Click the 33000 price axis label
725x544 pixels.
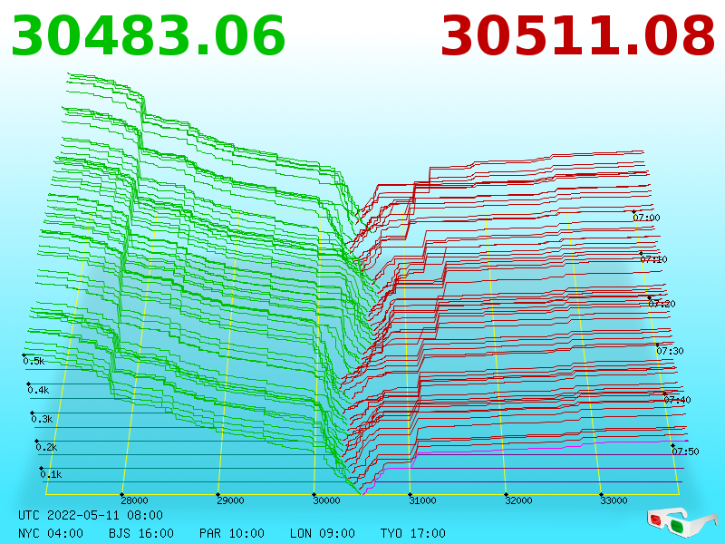(x=614, y=500)
